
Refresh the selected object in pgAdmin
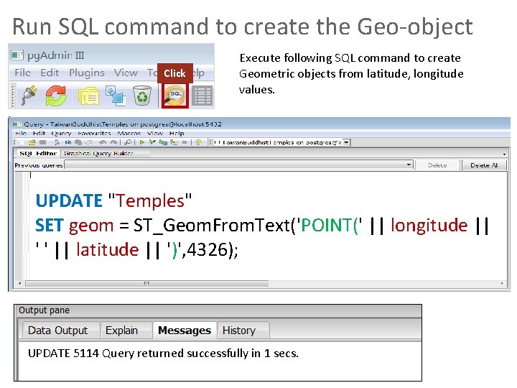click(x=56, y=96)
